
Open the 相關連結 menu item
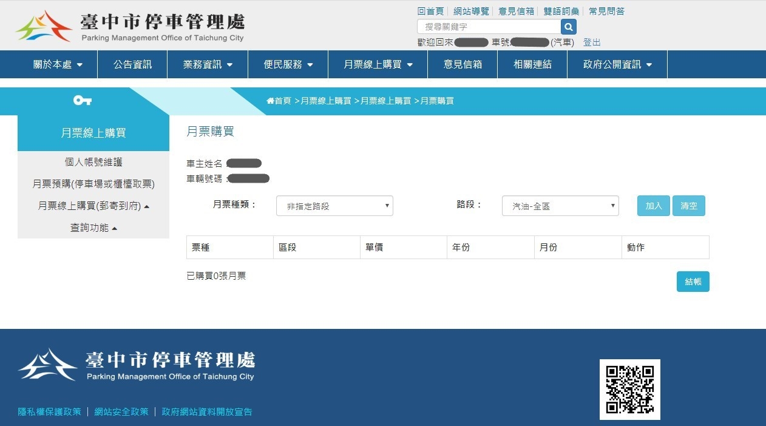tap(532, 64)
